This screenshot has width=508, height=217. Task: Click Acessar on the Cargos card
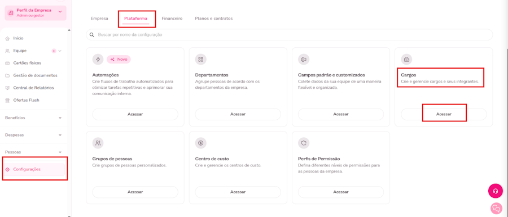444,114
